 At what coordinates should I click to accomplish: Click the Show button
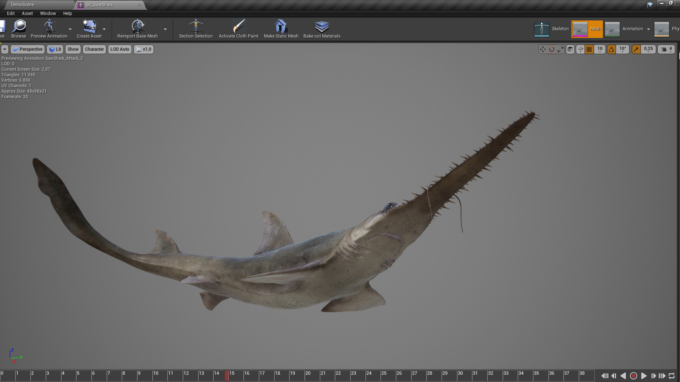point(73,49)
